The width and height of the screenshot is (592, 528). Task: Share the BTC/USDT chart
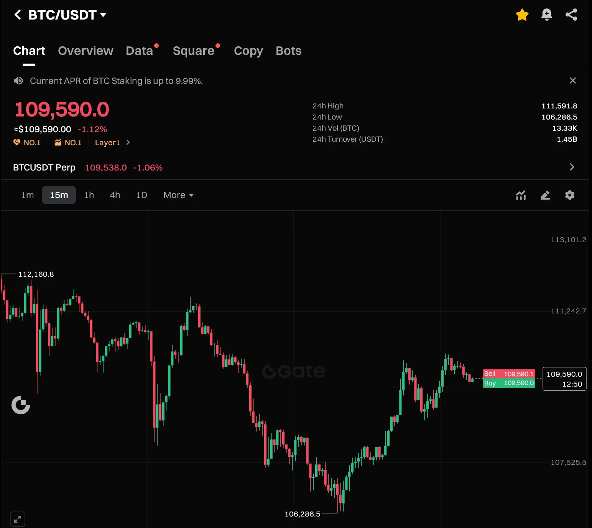point(571,15)
